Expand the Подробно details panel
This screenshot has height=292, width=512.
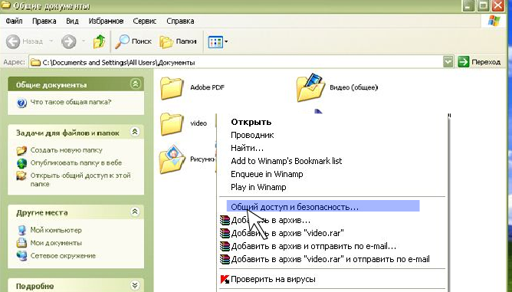click(135, 285)
